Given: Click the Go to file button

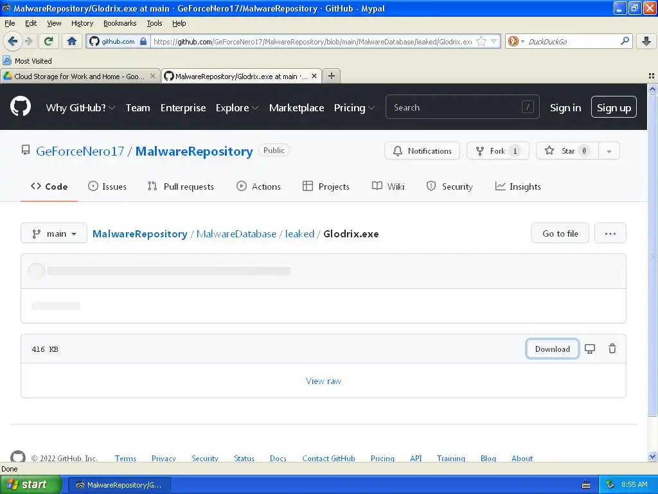Looking at the screenshot, I should tap(560, 233).
